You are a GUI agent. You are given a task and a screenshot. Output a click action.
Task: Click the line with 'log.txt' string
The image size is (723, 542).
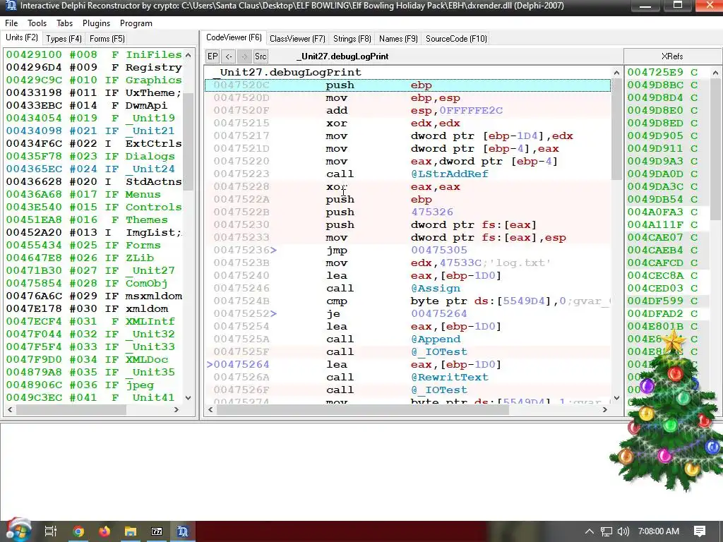click(x=408, y=263)
